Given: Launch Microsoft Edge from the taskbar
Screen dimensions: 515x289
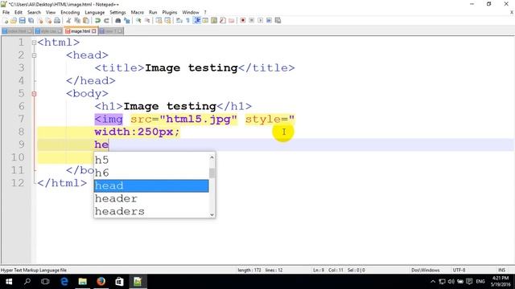Looking at the screenshot, I should point(64,282).
